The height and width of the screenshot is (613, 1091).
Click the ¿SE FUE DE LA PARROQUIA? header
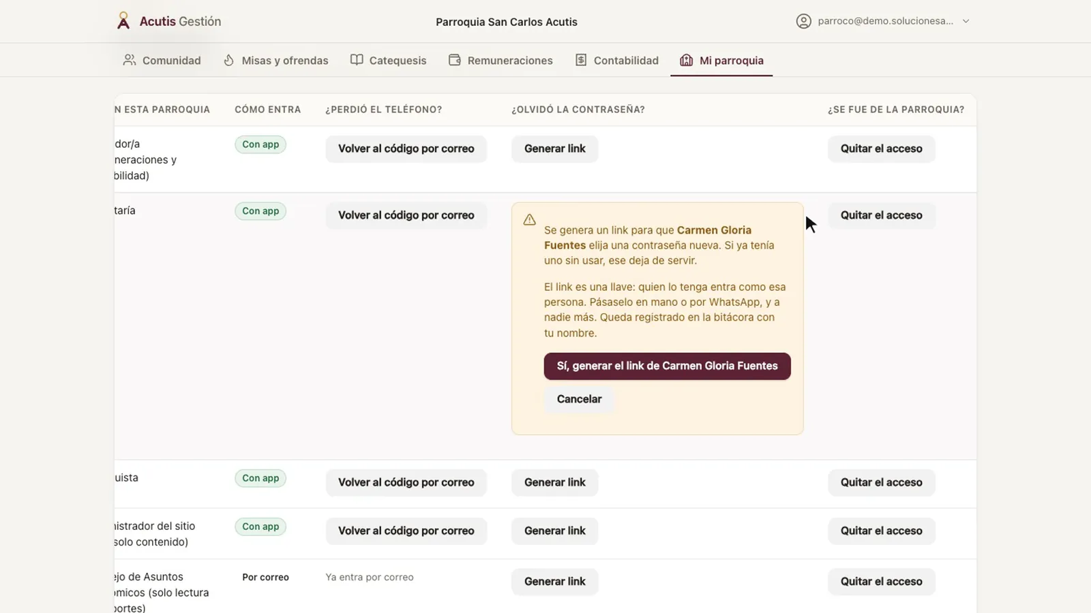896,110
